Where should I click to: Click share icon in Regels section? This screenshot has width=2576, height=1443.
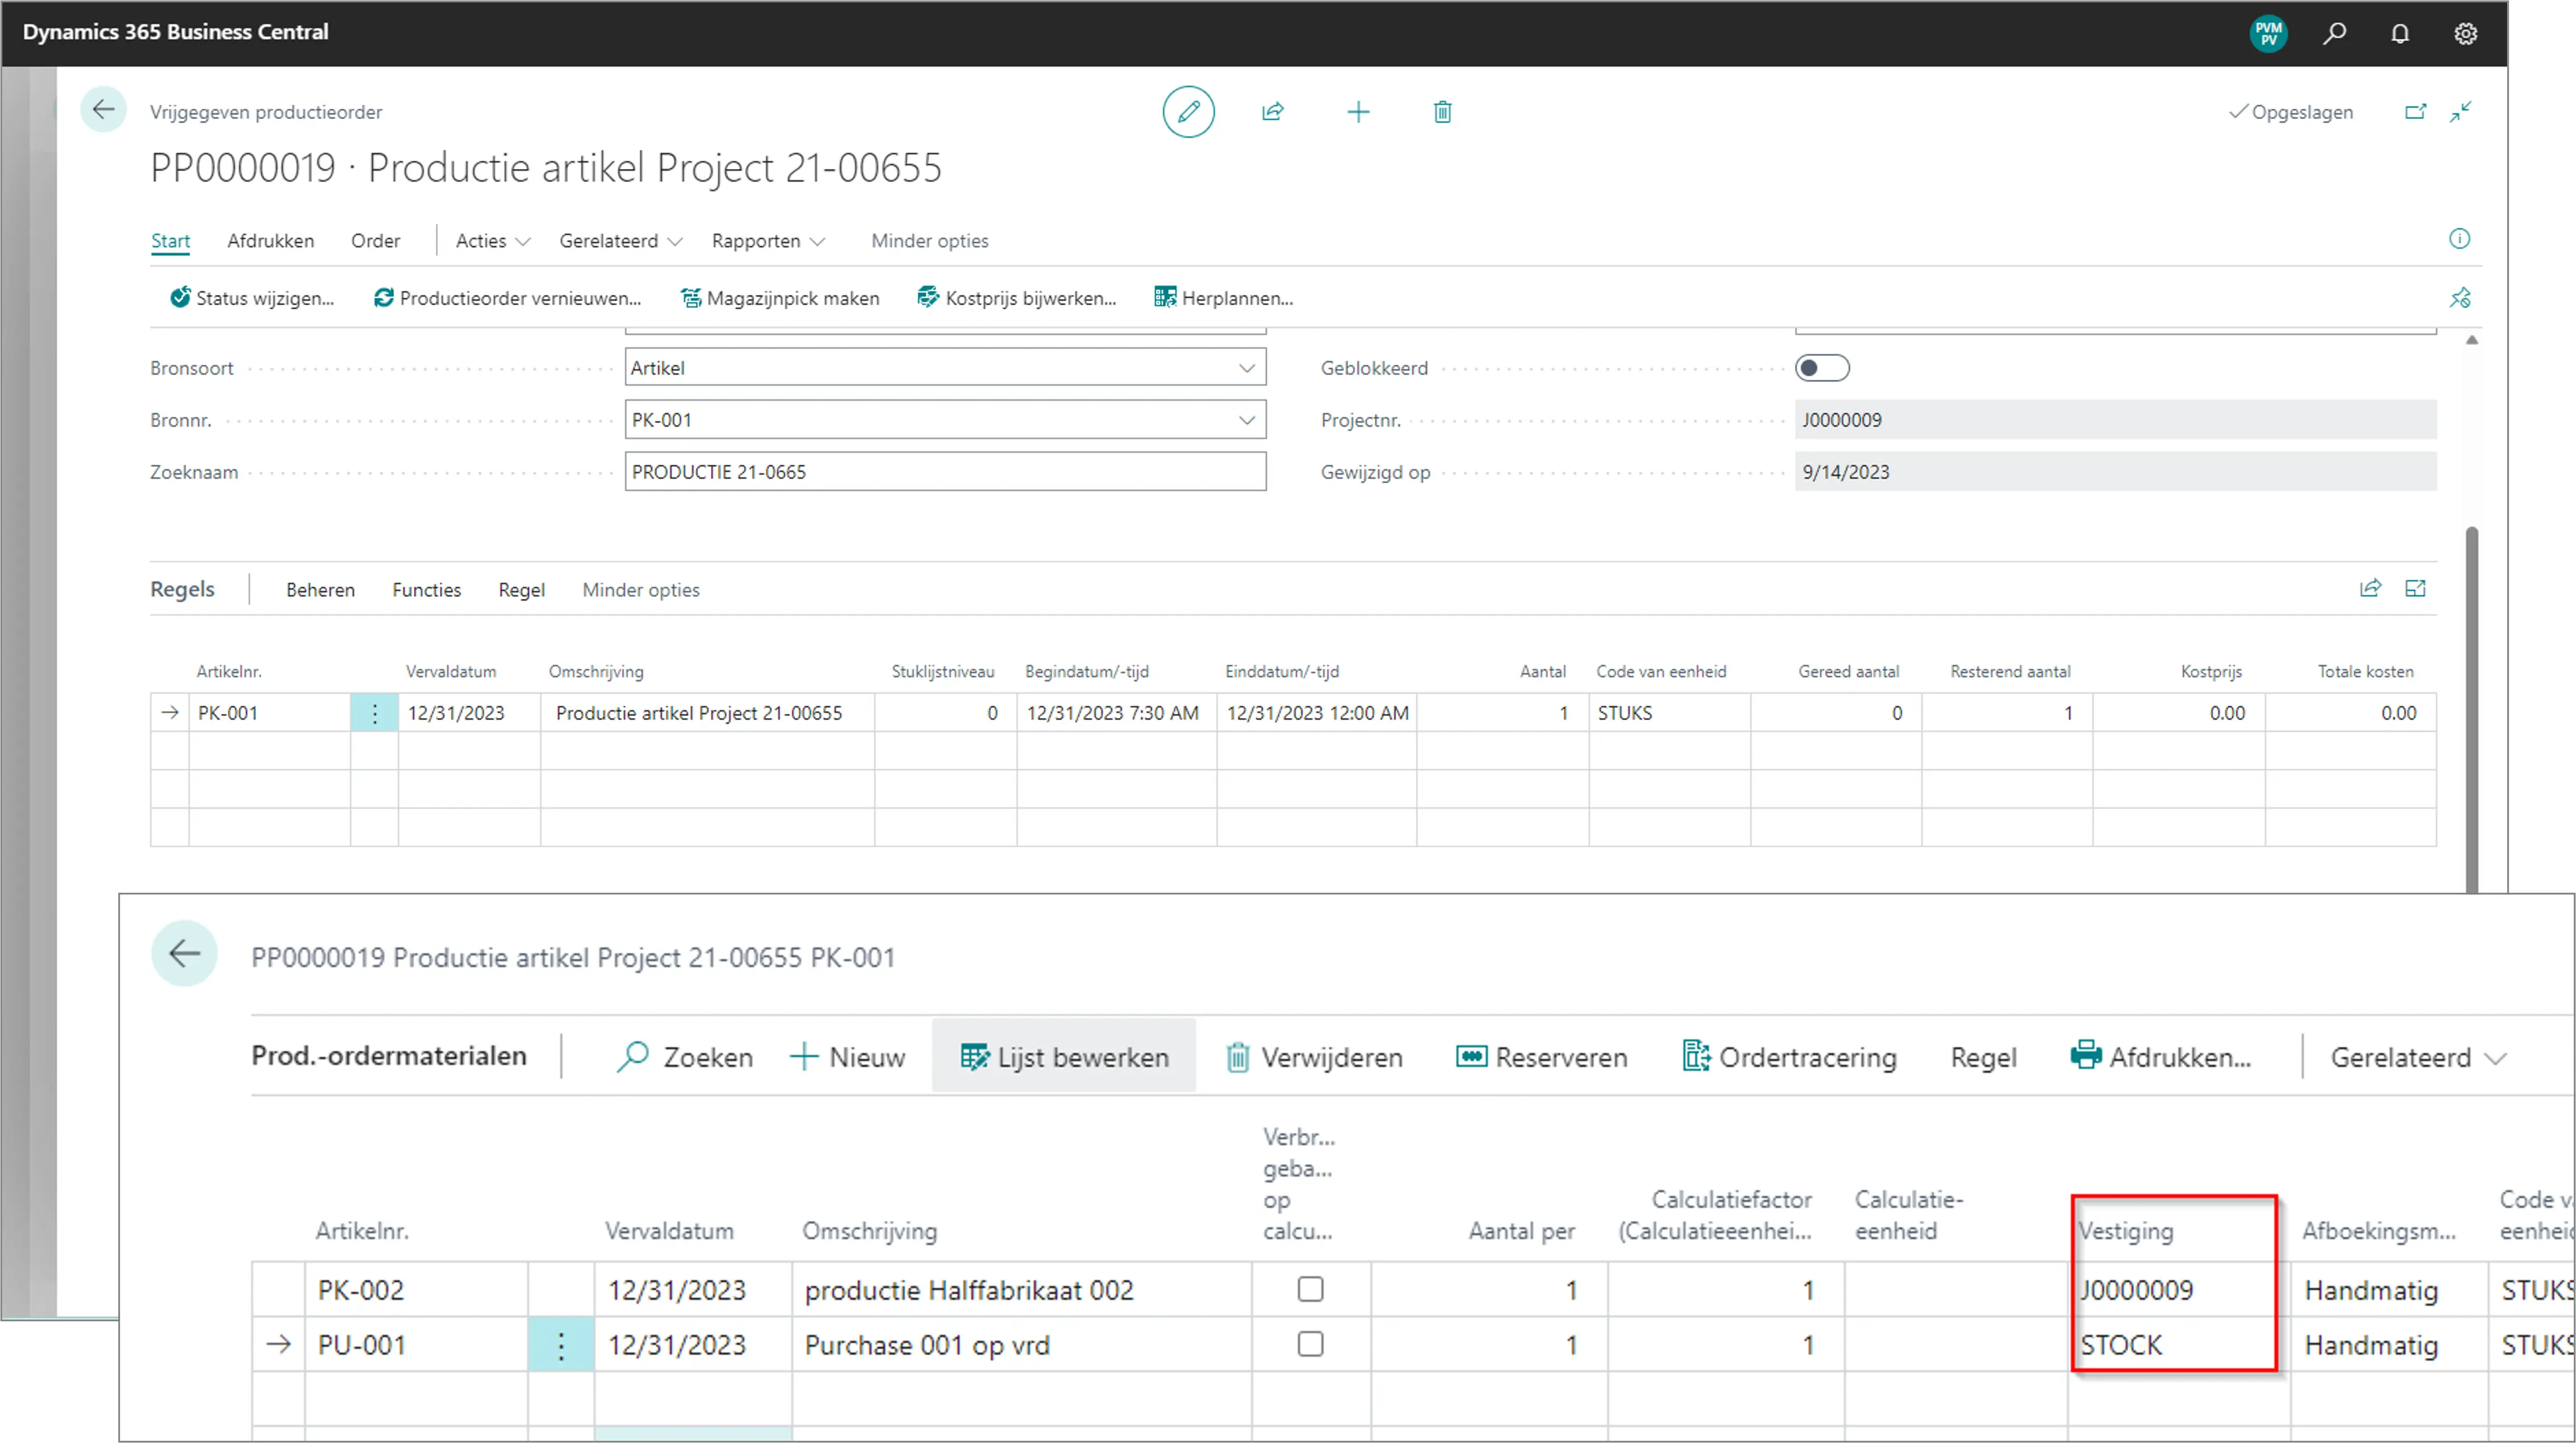tap(2370, 589)
